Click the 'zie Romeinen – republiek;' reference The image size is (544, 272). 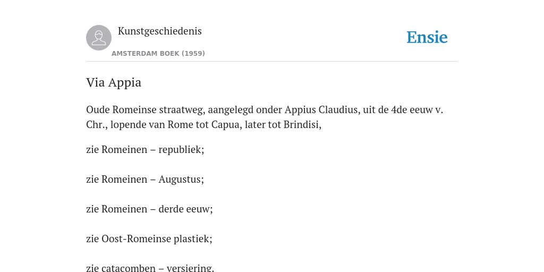pyautogui.click(x=145, y=149)
